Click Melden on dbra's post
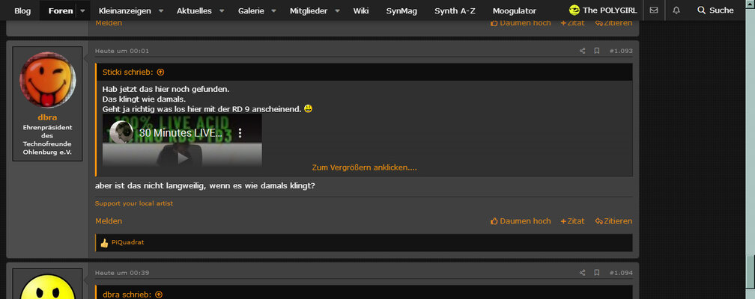 [109, 221]
